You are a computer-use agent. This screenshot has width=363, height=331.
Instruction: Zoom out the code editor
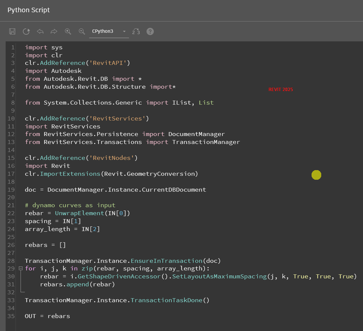[82, 31]
